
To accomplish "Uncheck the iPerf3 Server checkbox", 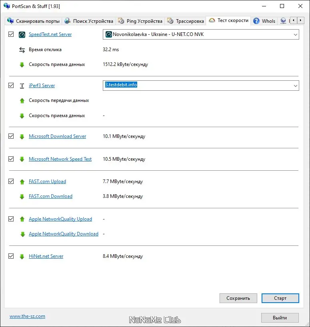I will pyautogui.click(x=11, y=86).
